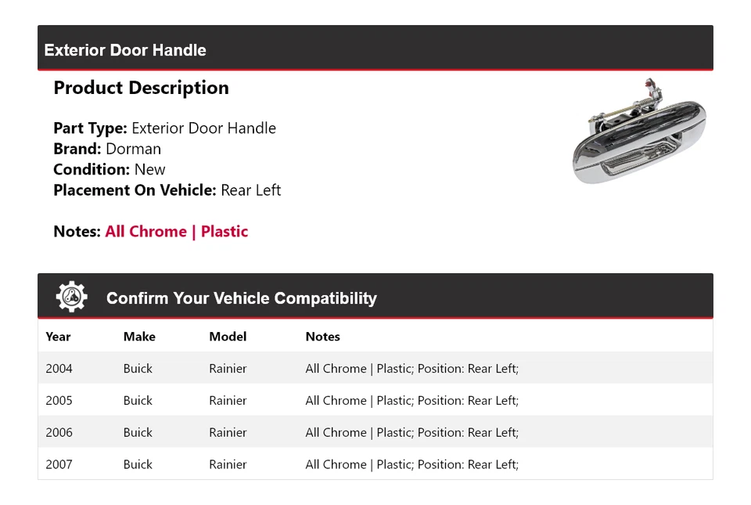Click the Condition: New line

tap(110, 170)
